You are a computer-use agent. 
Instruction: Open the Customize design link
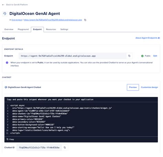[149, 87]
